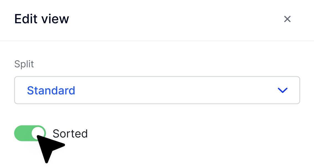The width and height of the screenshot is (314, 167).
Task: Change the Split mode from Standard
Action: tap(157, 90)
